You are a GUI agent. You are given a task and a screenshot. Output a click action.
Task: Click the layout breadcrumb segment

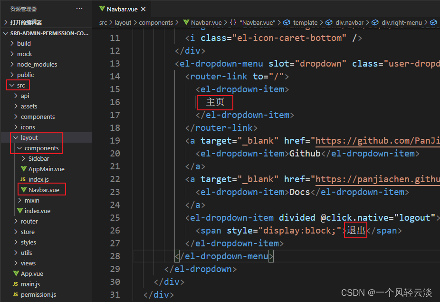point(123,22)
